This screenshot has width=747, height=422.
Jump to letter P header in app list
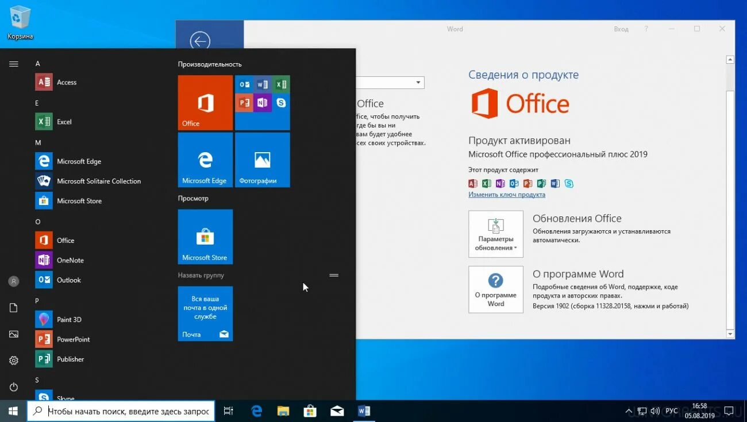click(37, 300)
